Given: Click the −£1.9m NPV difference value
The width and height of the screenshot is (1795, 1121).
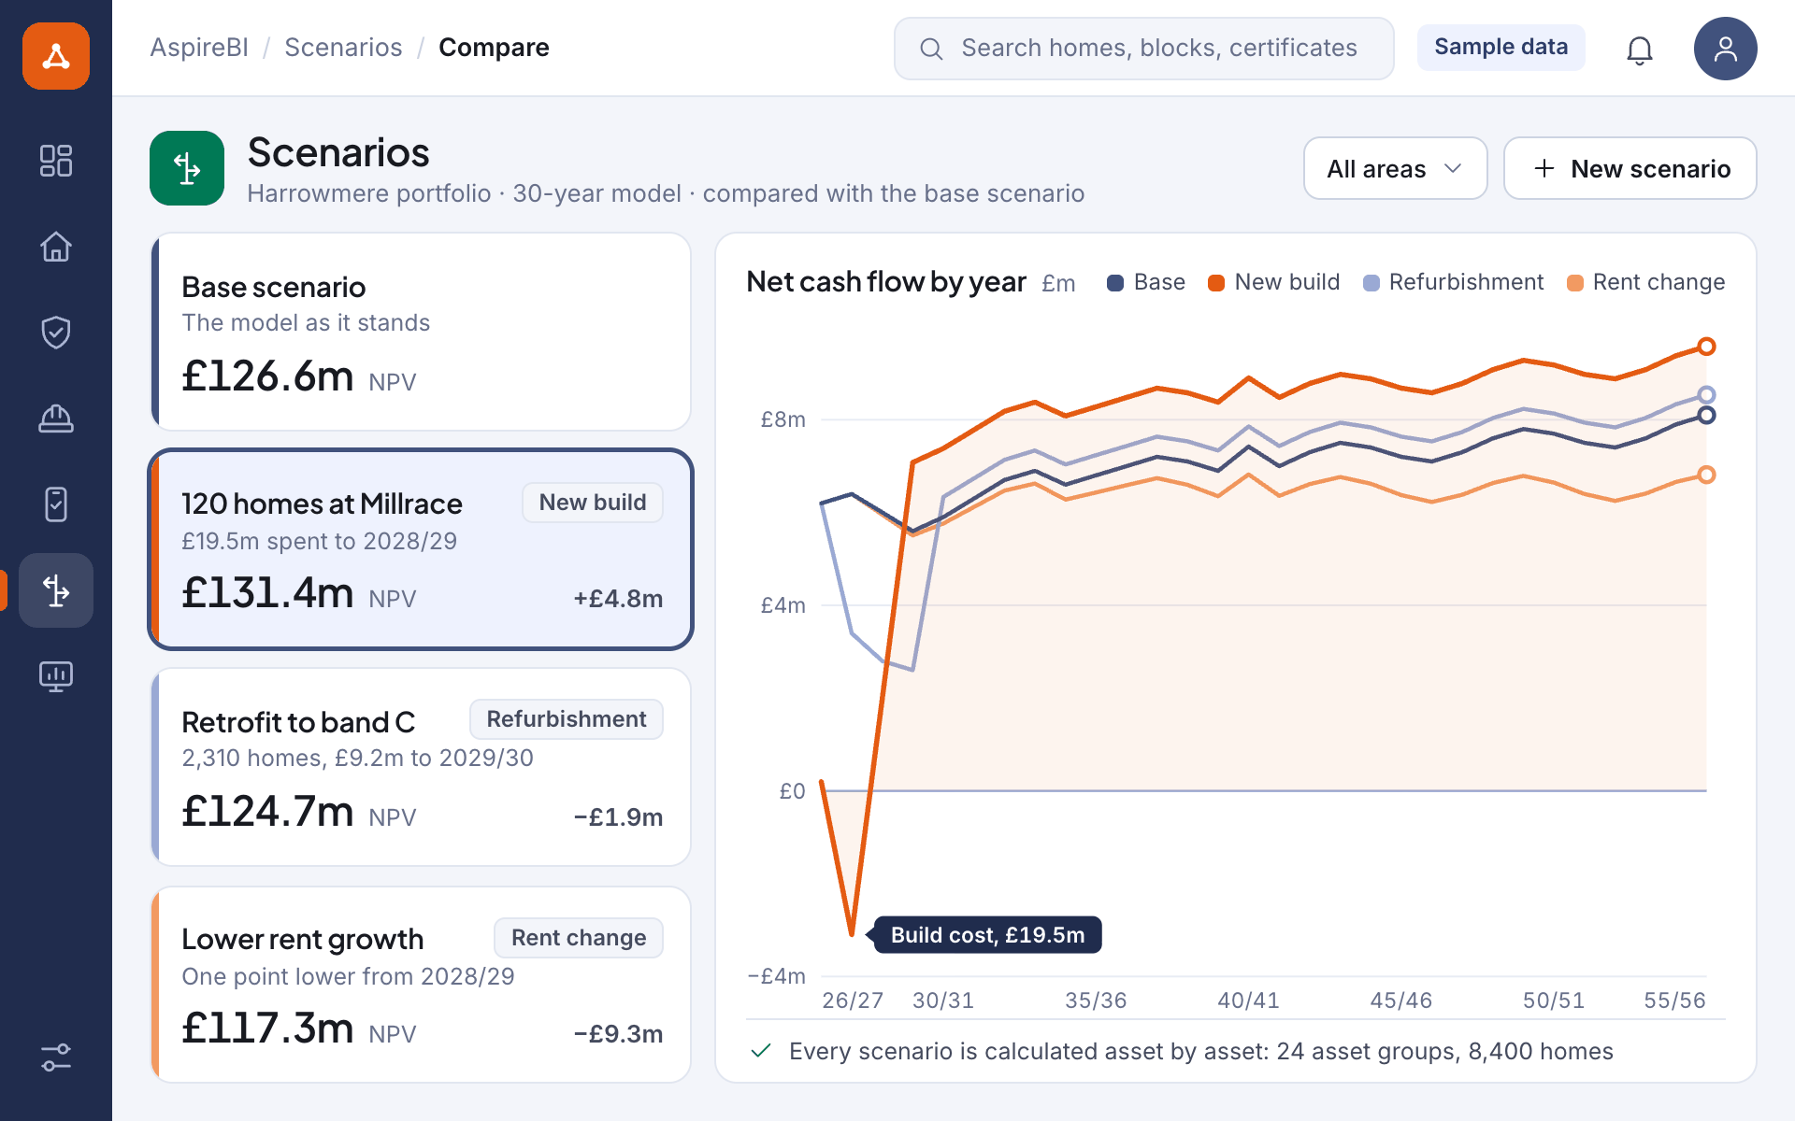Looking at the screenshot, I should pos(618,817).
